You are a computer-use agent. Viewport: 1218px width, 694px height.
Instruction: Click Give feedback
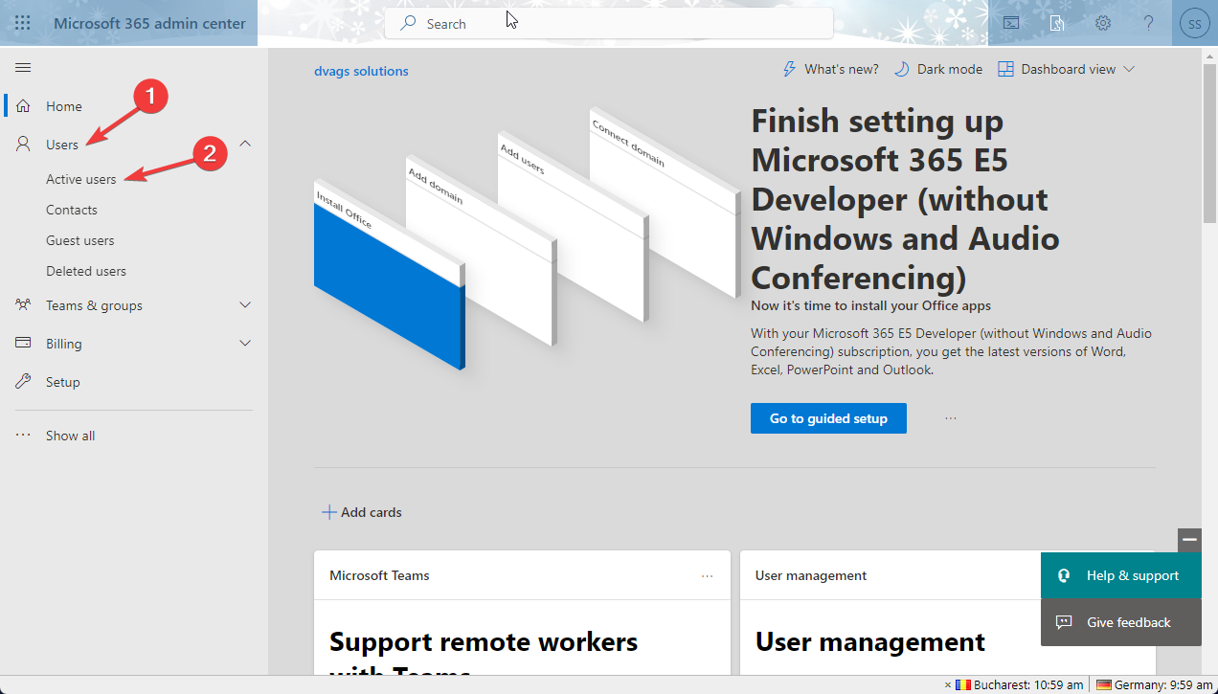coord(1120,622)
